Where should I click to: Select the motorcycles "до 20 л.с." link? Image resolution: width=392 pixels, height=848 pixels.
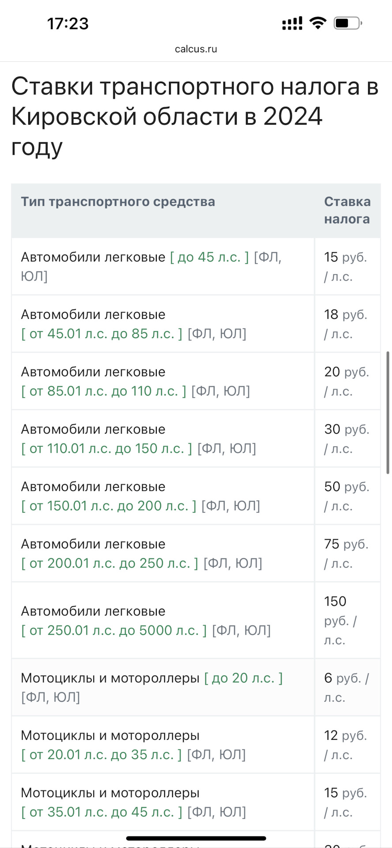coord(243,678)
